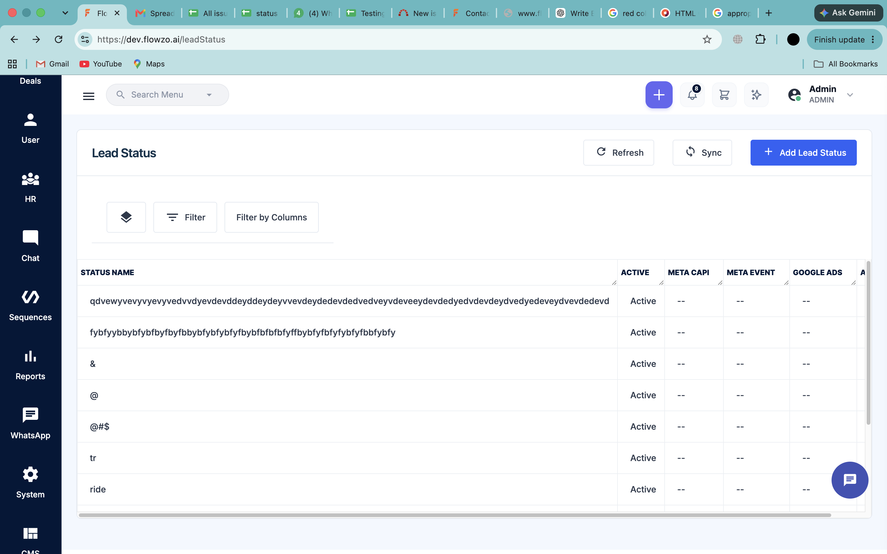This screenshot has height=554, width=887.
Task: Open the Sequences sidebar section
Action: (x=30, y=306)
